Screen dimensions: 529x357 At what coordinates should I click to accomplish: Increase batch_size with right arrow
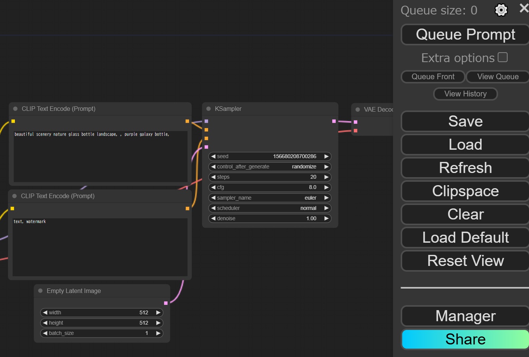(x=158, y=333)
